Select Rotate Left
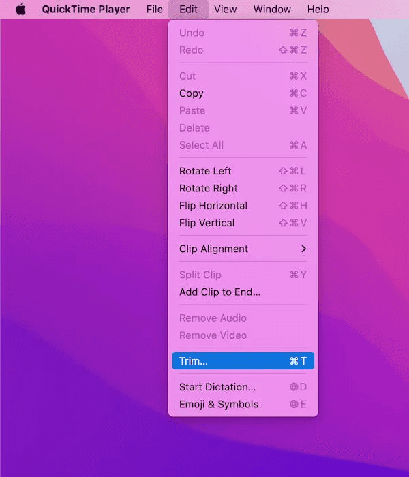 243,171
